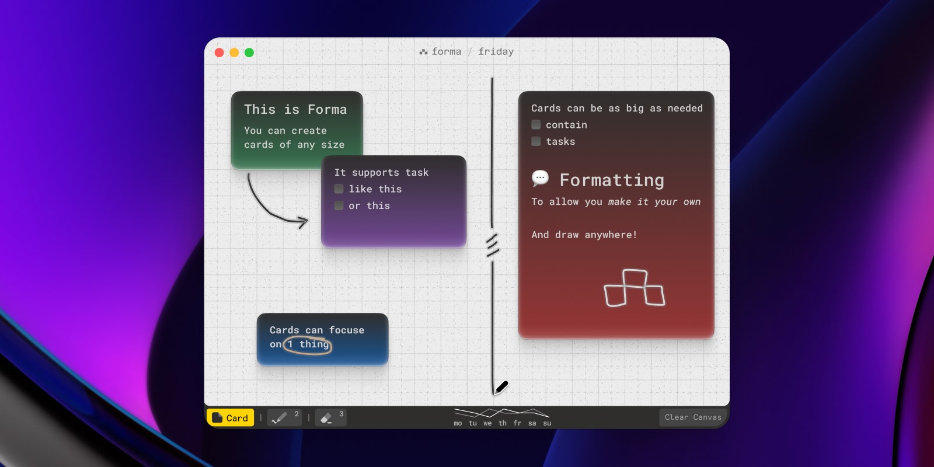
Task: Minimize the window with yellow button
Action: [x=234, y=53]
